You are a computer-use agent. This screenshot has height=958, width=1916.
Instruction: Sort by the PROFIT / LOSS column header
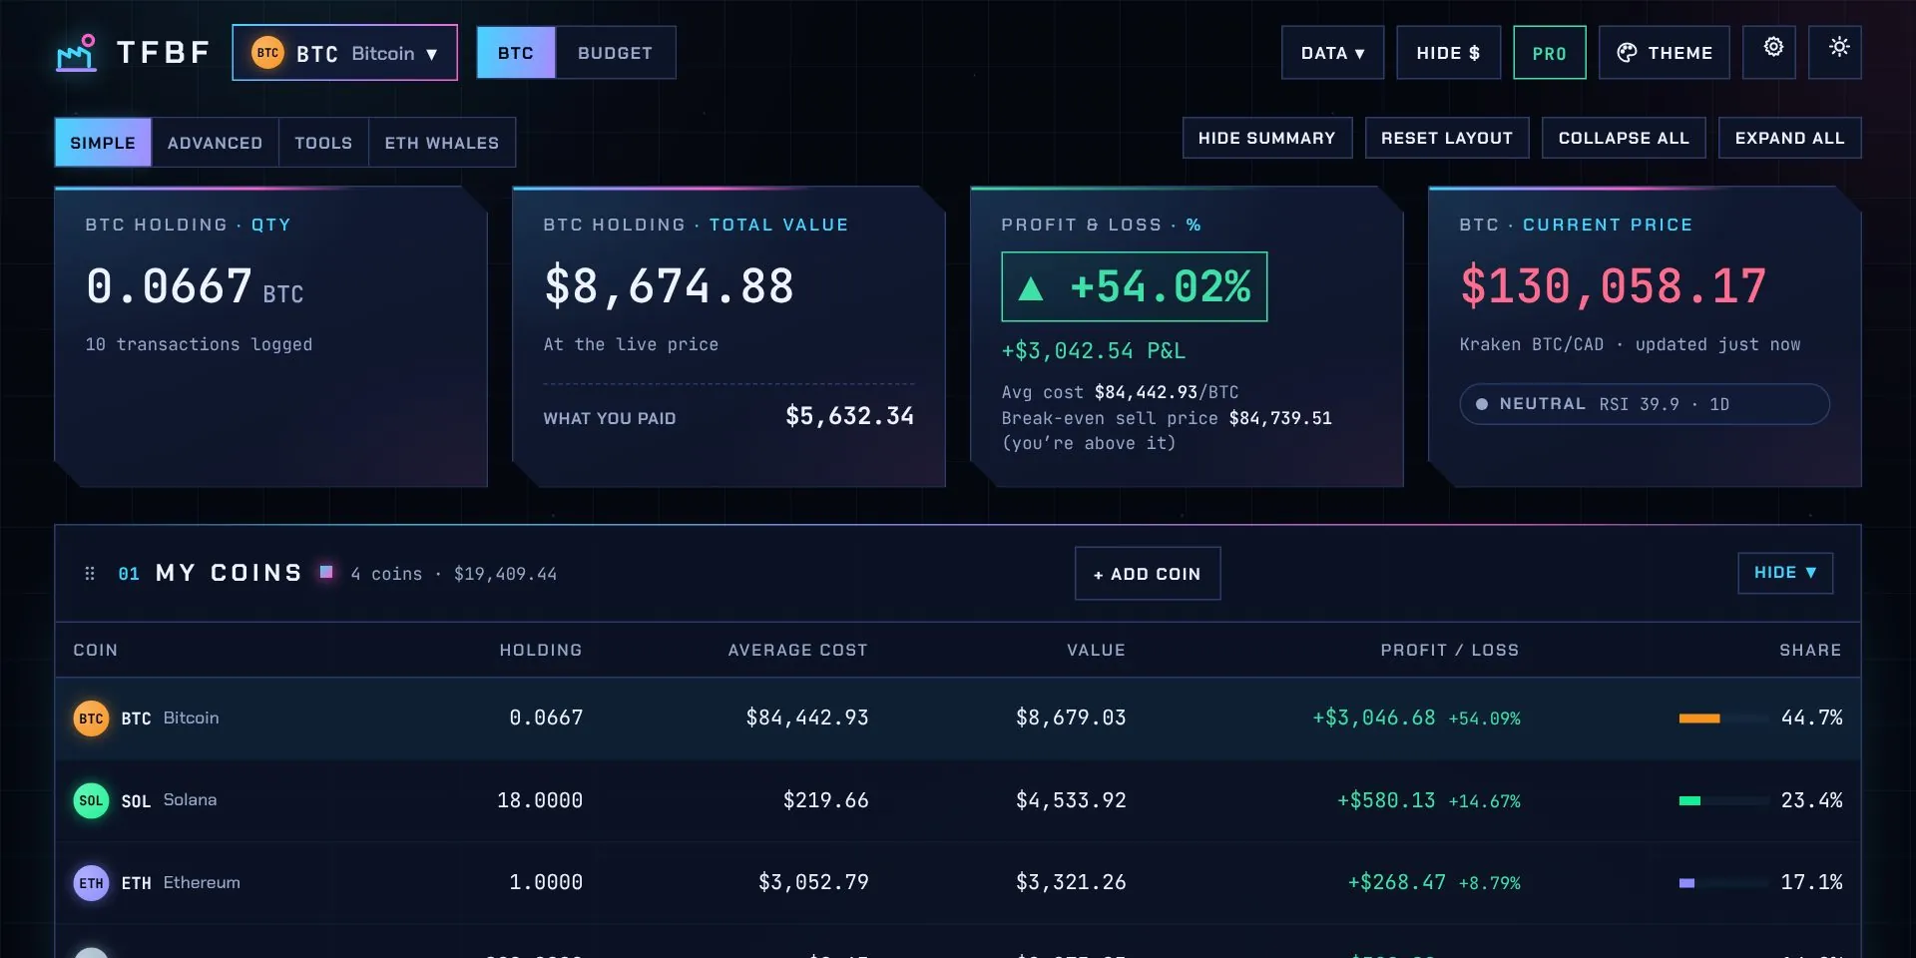pyautogui.click(x=1449, y=650)
